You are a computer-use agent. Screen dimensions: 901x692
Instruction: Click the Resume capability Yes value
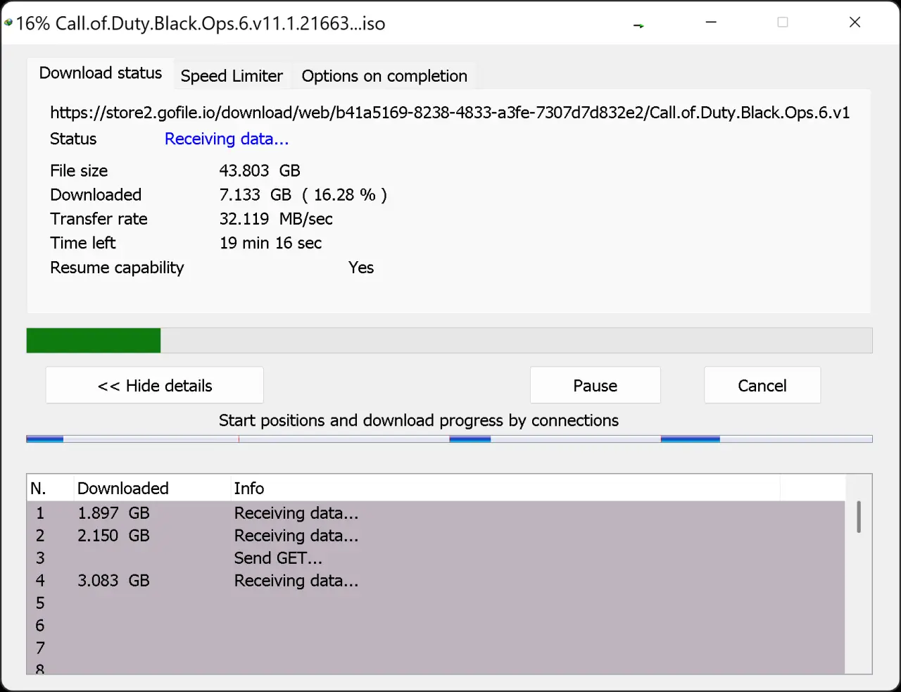[x=361, y=268]
